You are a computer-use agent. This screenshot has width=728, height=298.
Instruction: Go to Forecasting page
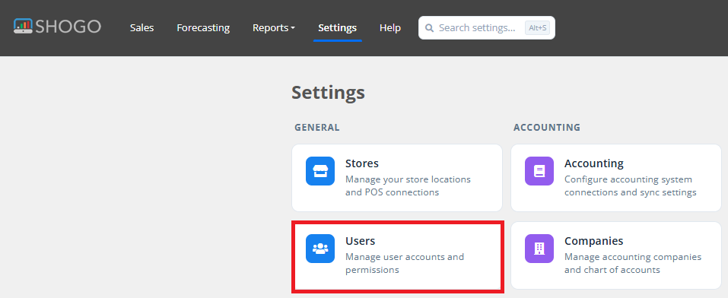tap(203, 28)
